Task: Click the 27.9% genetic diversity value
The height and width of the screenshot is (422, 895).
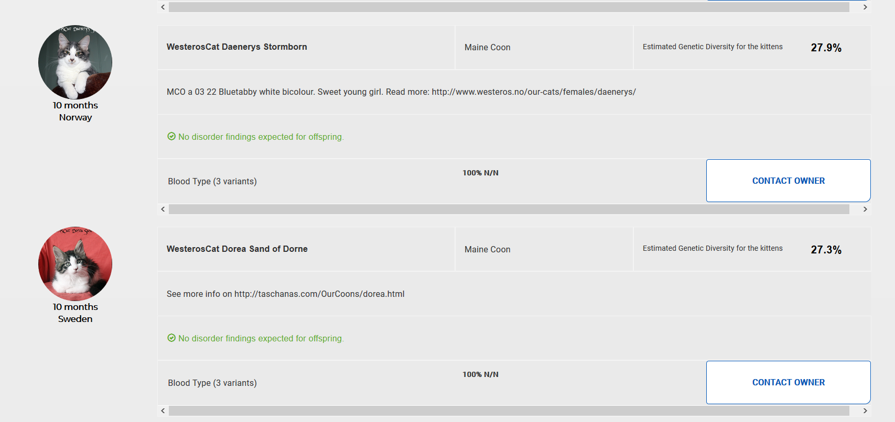Action: [x=826, y=48]
